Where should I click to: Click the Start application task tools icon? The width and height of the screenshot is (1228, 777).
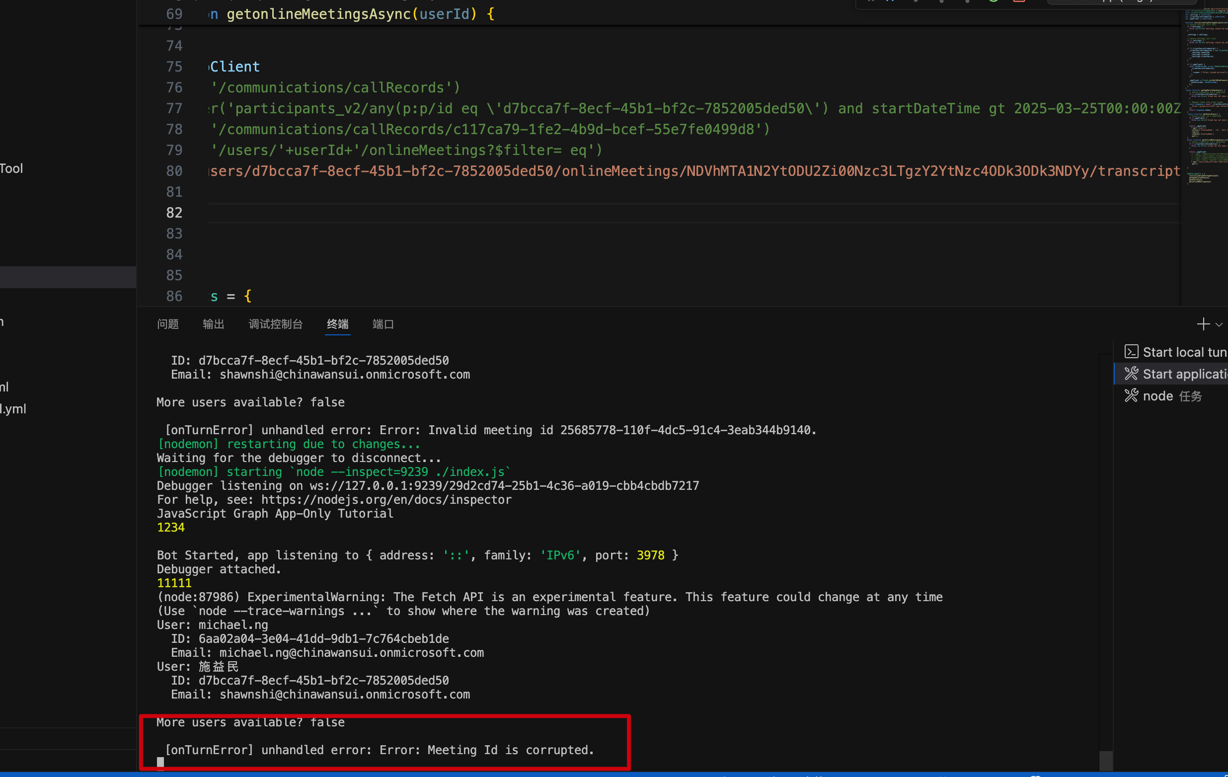pyautogui.click(x=1131, y=374)
